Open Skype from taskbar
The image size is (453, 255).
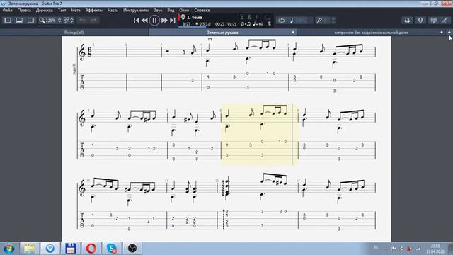pyautogui.click(x=112, y=249)
